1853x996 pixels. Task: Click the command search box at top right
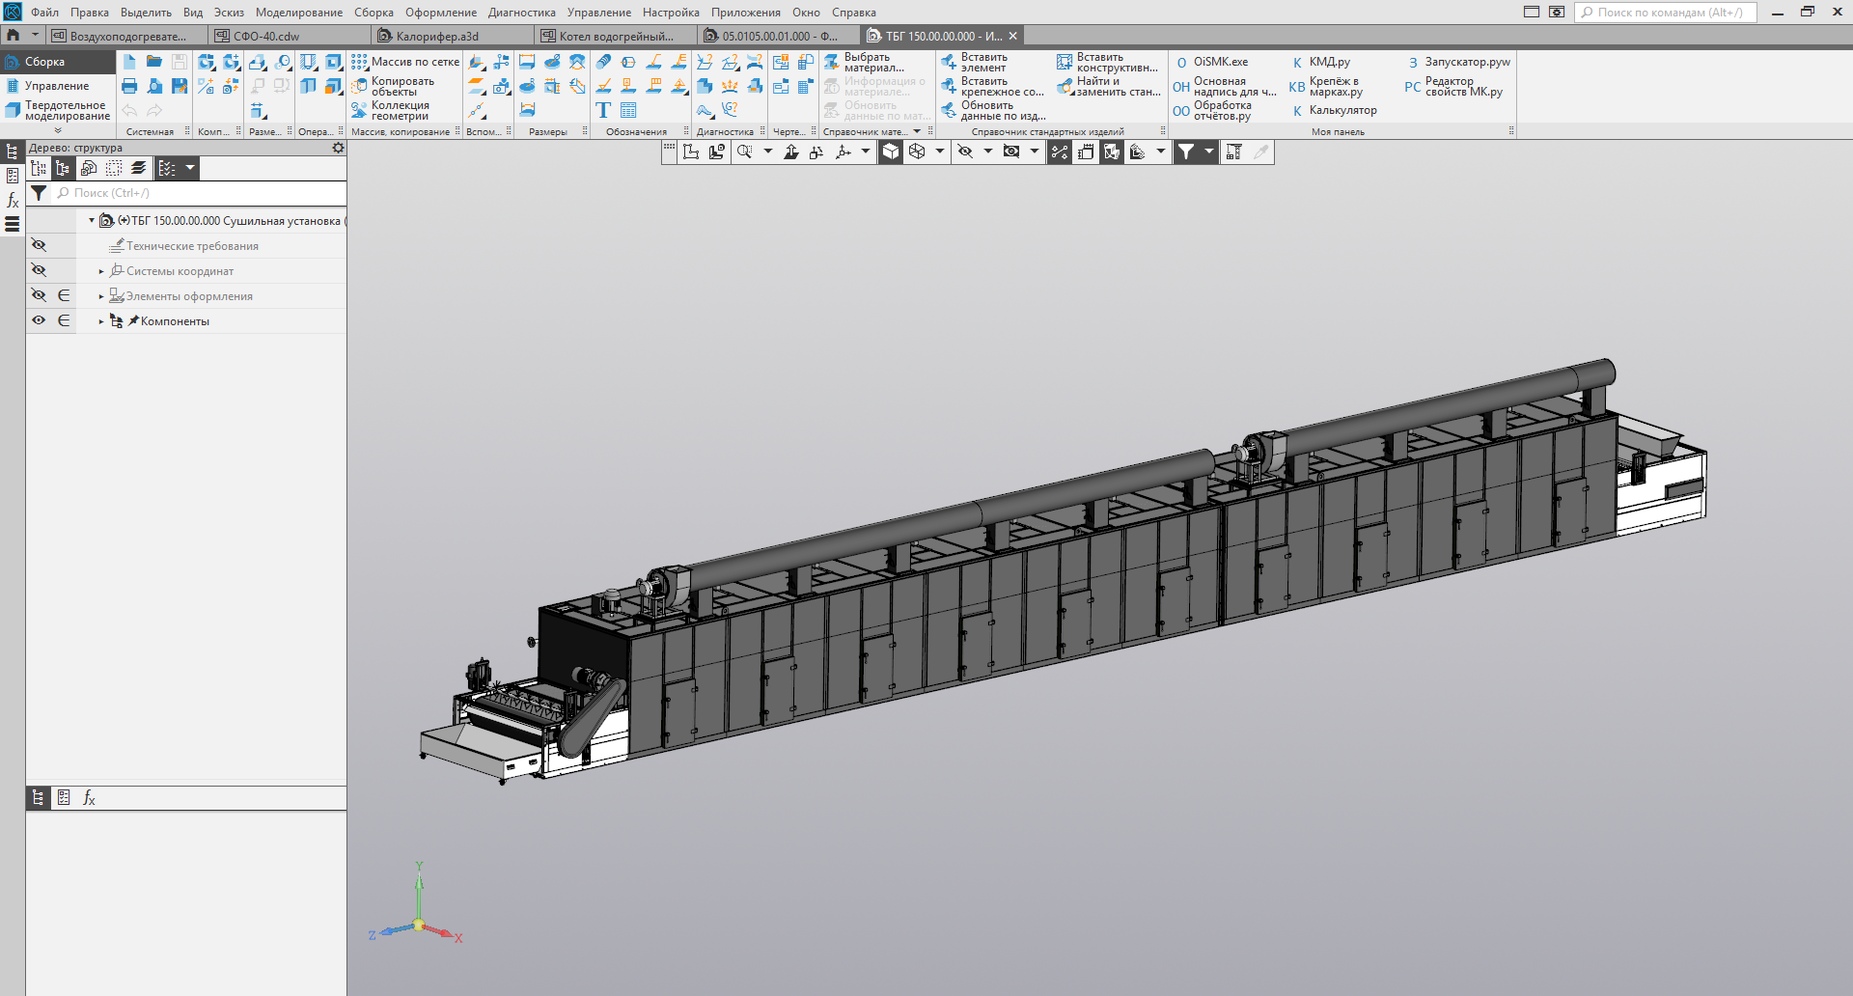tap(1668, 13)
